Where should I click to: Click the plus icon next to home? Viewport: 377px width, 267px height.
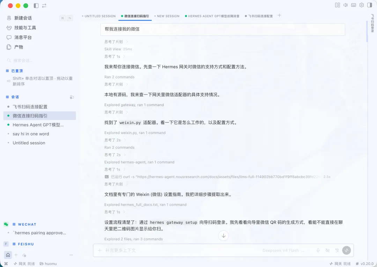(16, 255)
